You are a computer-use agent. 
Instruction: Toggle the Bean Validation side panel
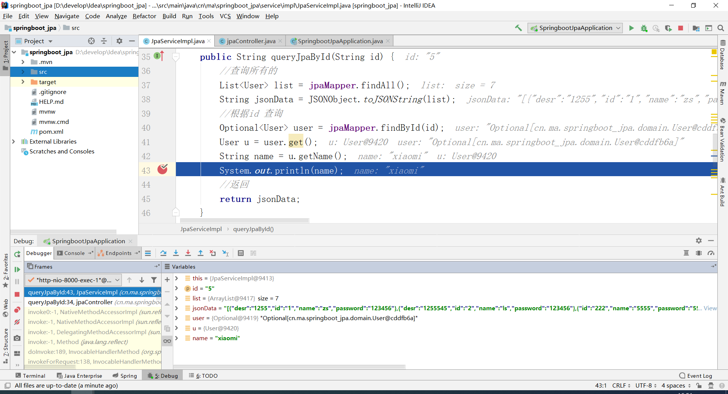point(723,140)
